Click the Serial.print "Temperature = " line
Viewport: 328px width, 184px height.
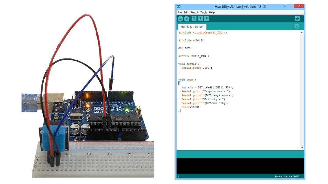tap(207, 91)
